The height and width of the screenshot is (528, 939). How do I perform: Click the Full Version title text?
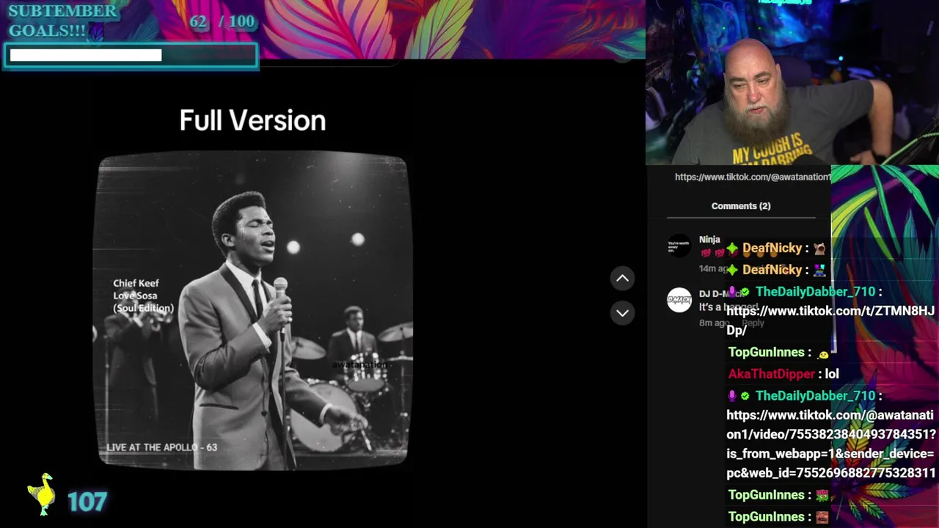click(252, 120)
